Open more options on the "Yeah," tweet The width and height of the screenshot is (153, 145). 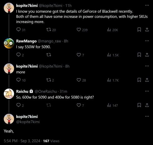tap(147, 116)
